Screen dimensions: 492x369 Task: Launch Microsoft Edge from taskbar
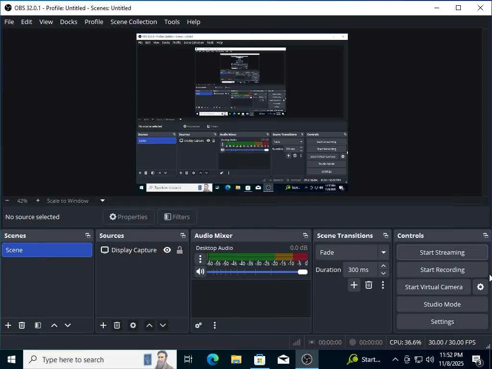212,359
